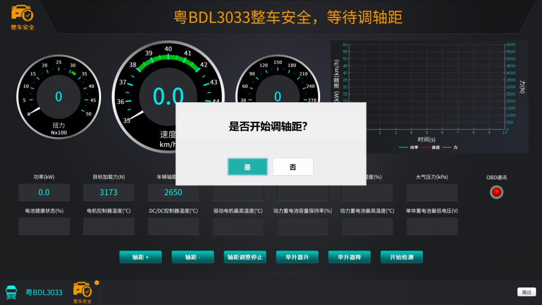542x305 pixels.
Task: Click the cyan truck icon in bottom bar
Action: [x=11, y=292]
